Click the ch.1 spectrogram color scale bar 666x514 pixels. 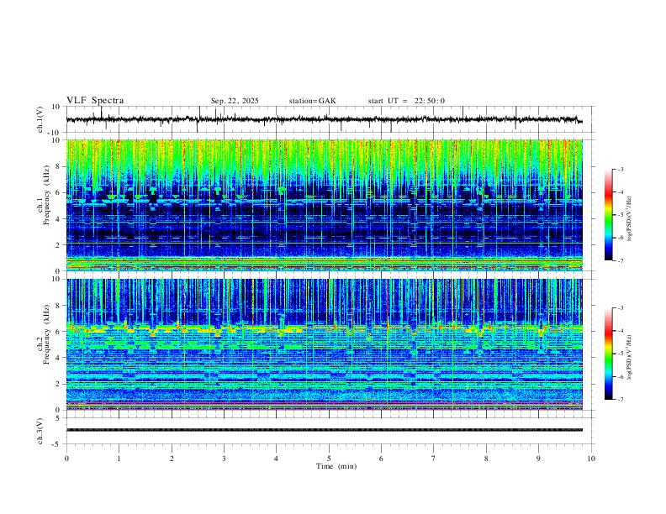click(x=608, y=215)
